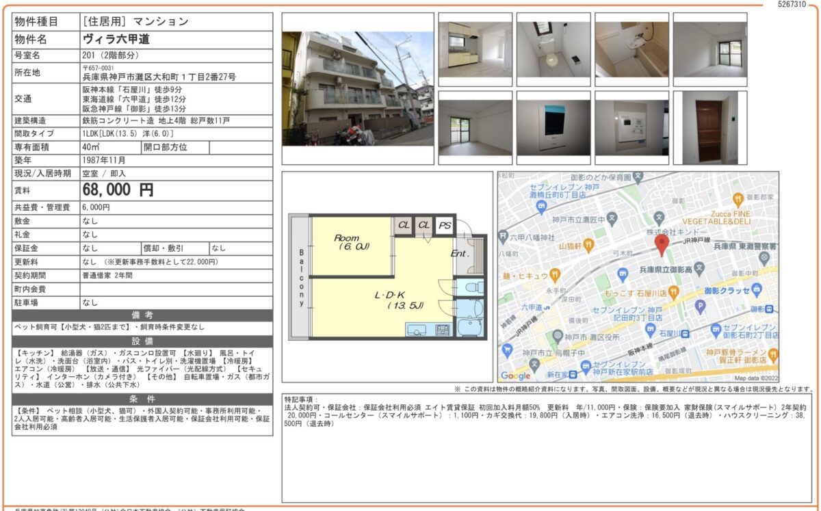
Task: Open the kitchen photo thumbnail
Action: (x=475, y=49)
